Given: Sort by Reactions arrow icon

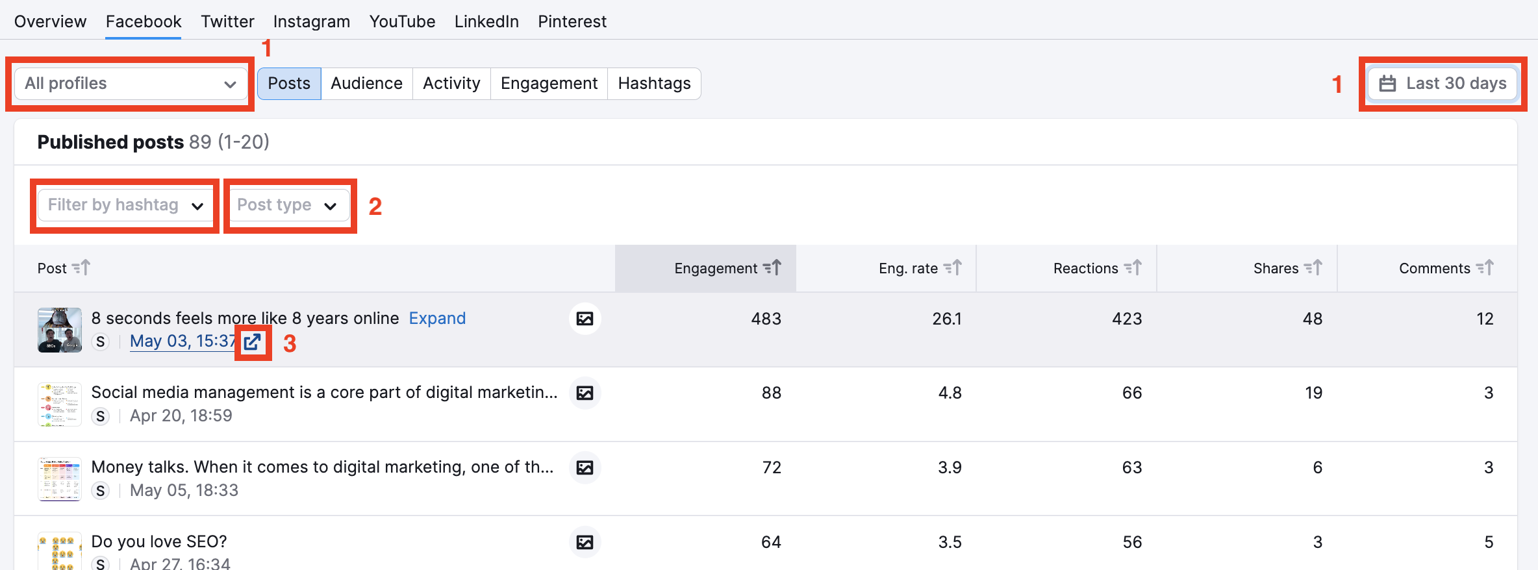Looking at the screenshot, I should pyautogui.click(x=1133, y=268).
